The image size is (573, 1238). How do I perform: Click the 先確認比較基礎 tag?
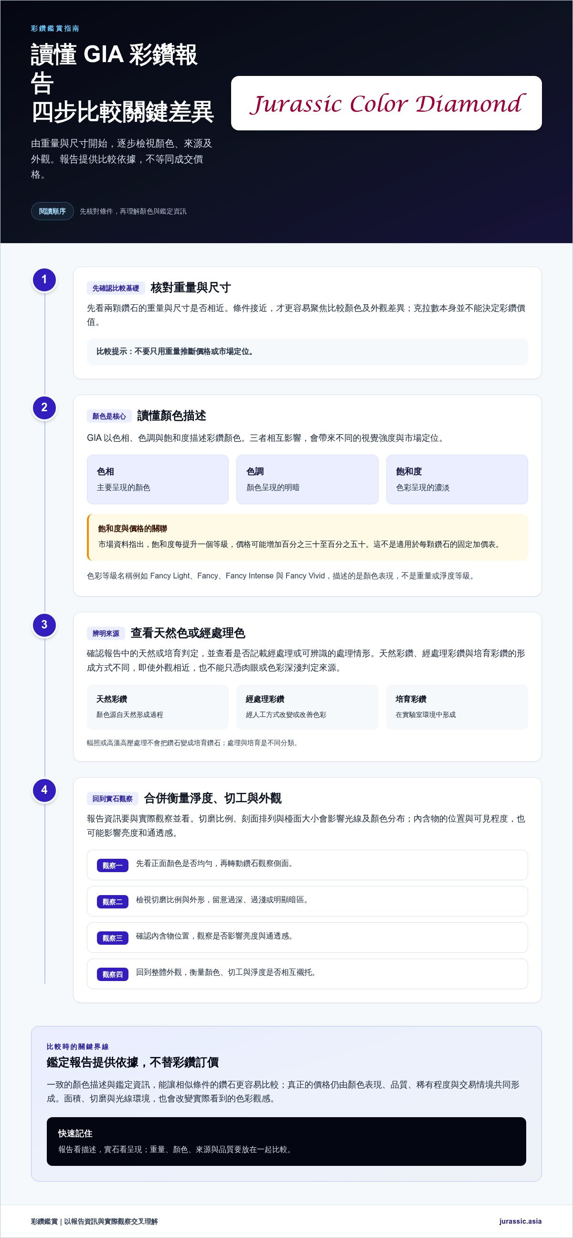pyautogui.click(x=116, y=288)
